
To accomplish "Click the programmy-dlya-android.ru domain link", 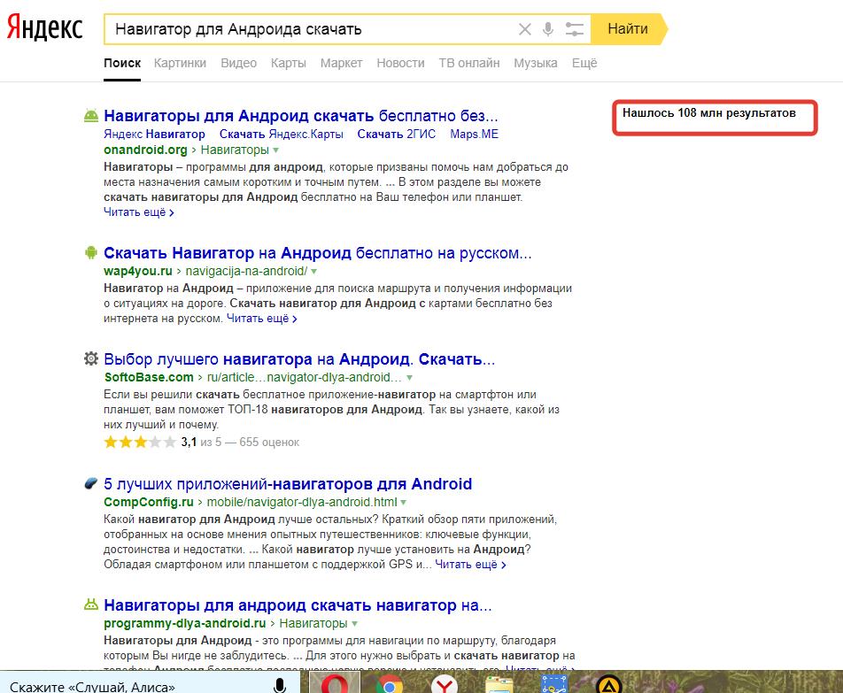I will [x=185, y=624].
